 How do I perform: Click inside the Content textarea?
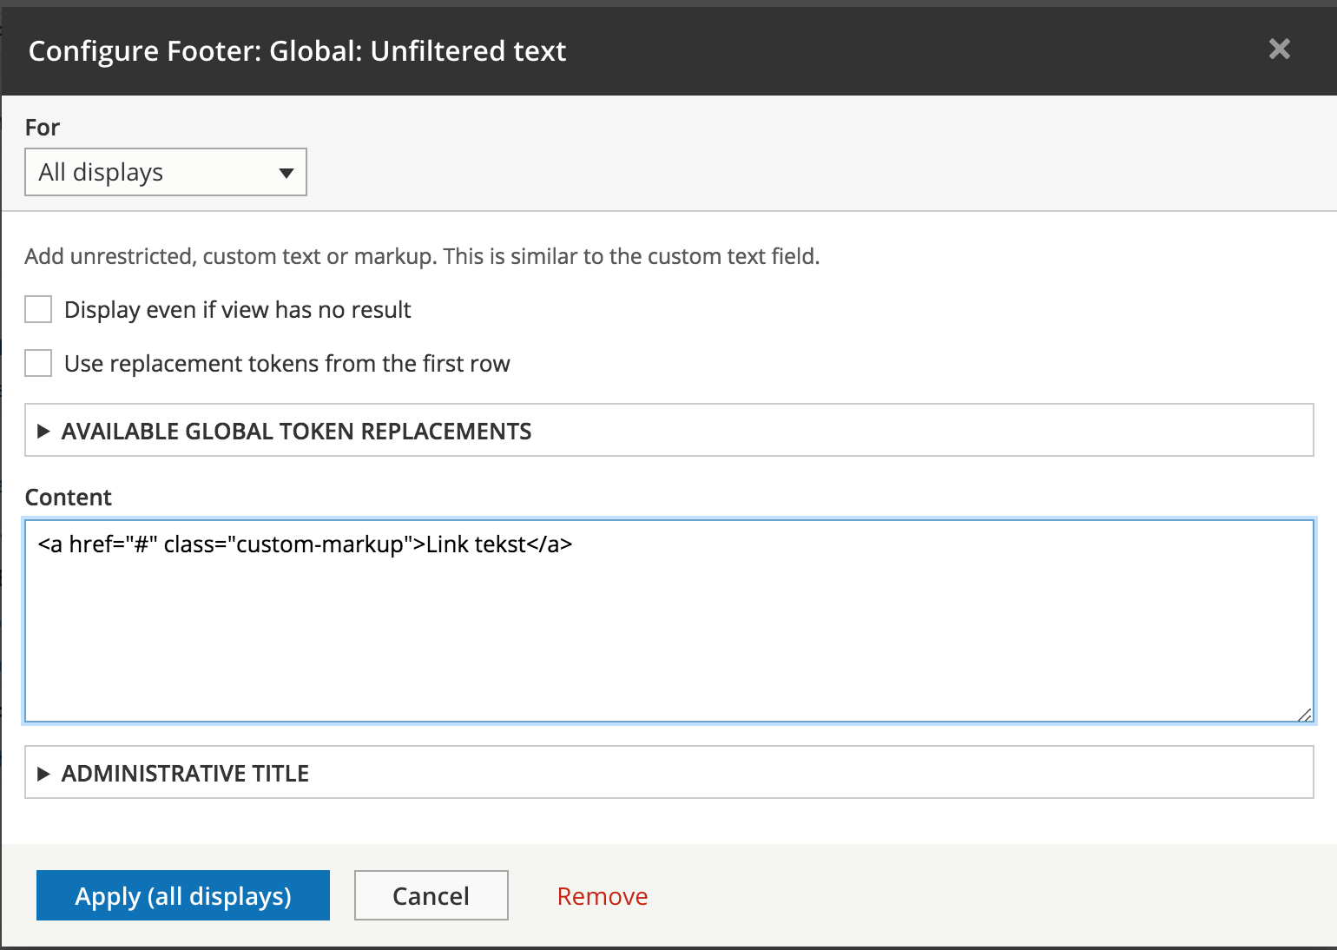pos(668,621)
